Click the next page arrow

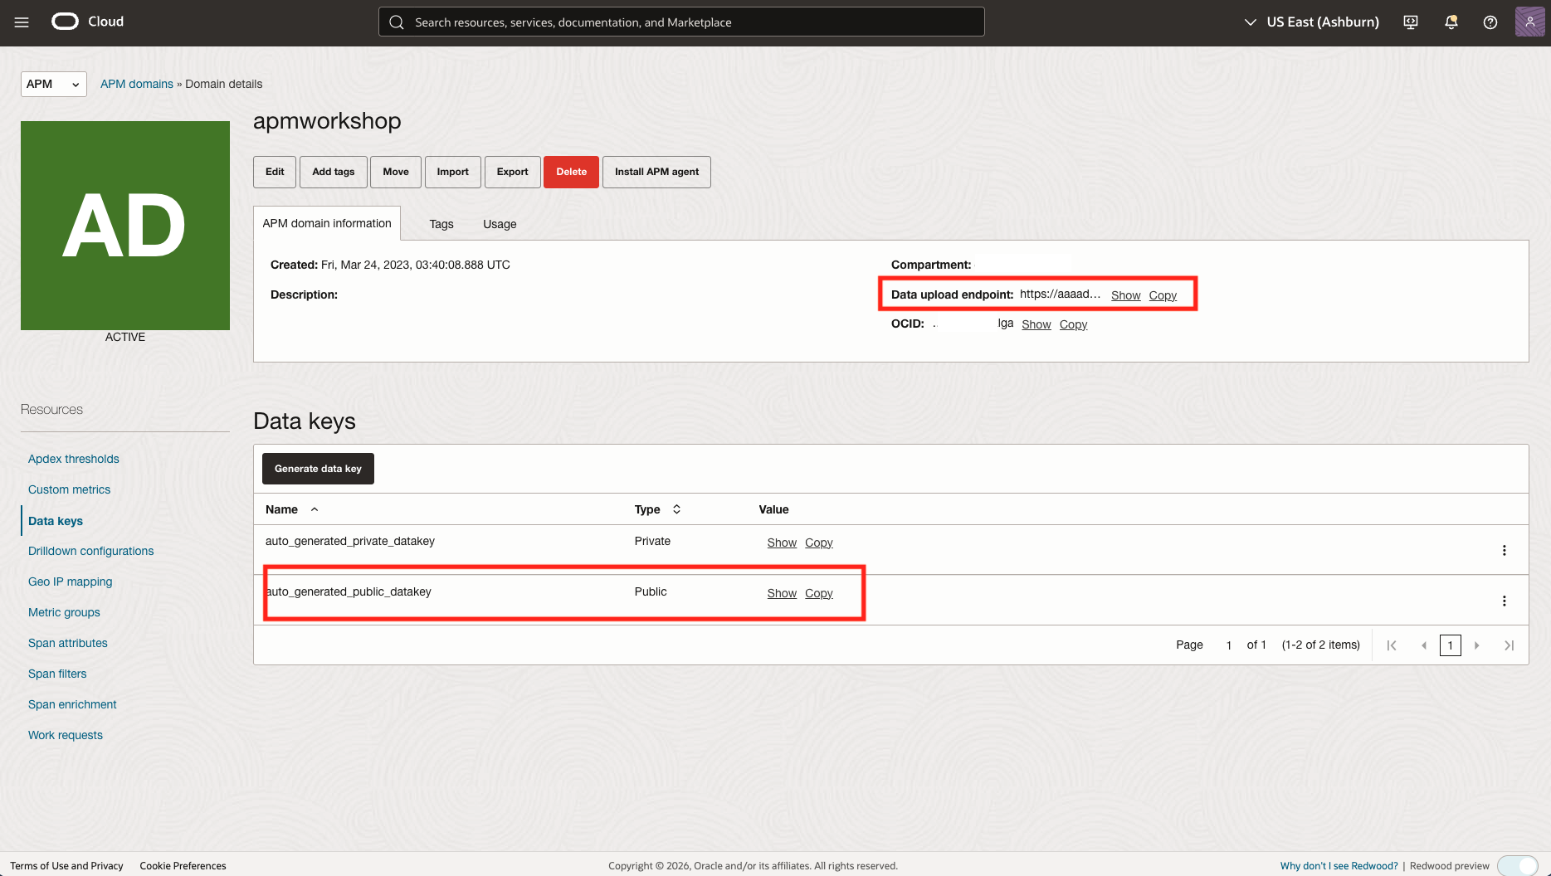pyautogui.click(x=1477, y=645)
